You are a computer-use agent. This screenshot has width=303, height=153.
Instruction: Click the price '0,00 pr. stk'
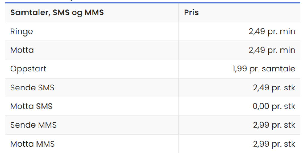tap(274, 106)
